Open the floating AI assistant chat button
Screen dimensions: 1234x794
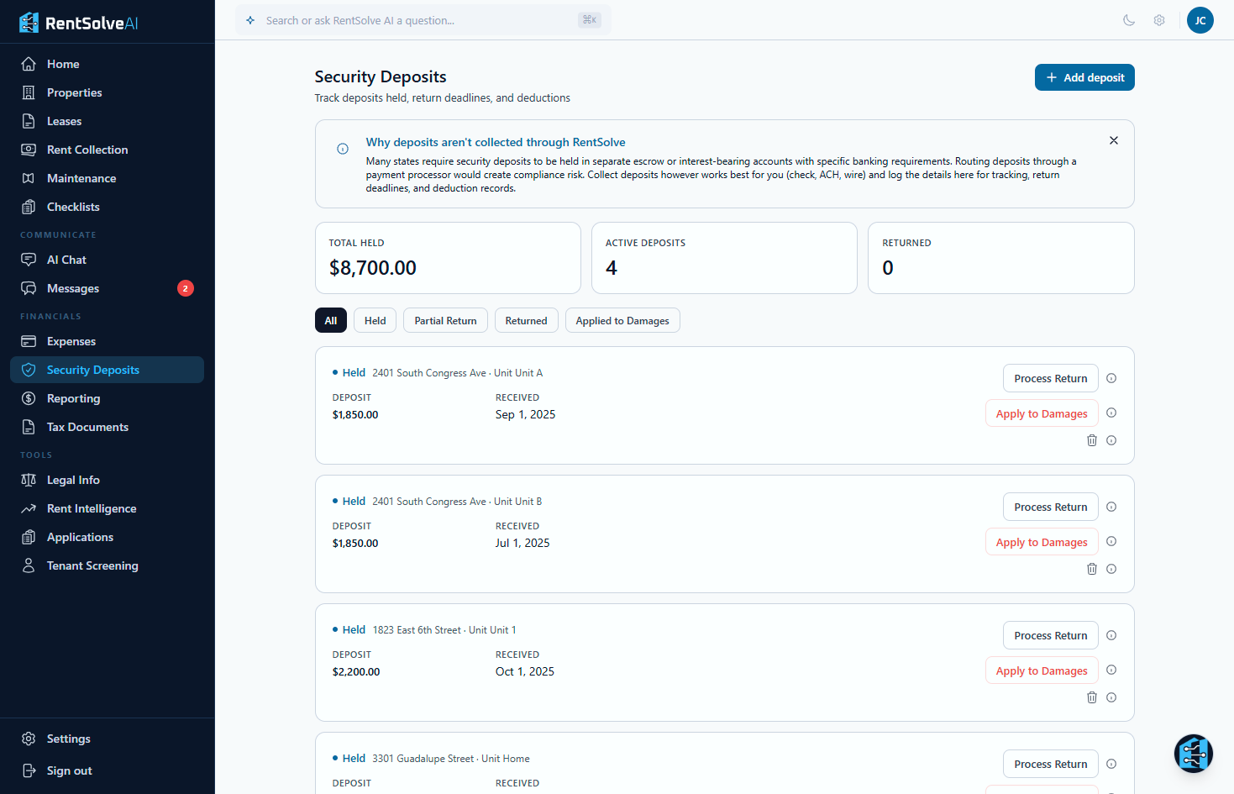1193,754
